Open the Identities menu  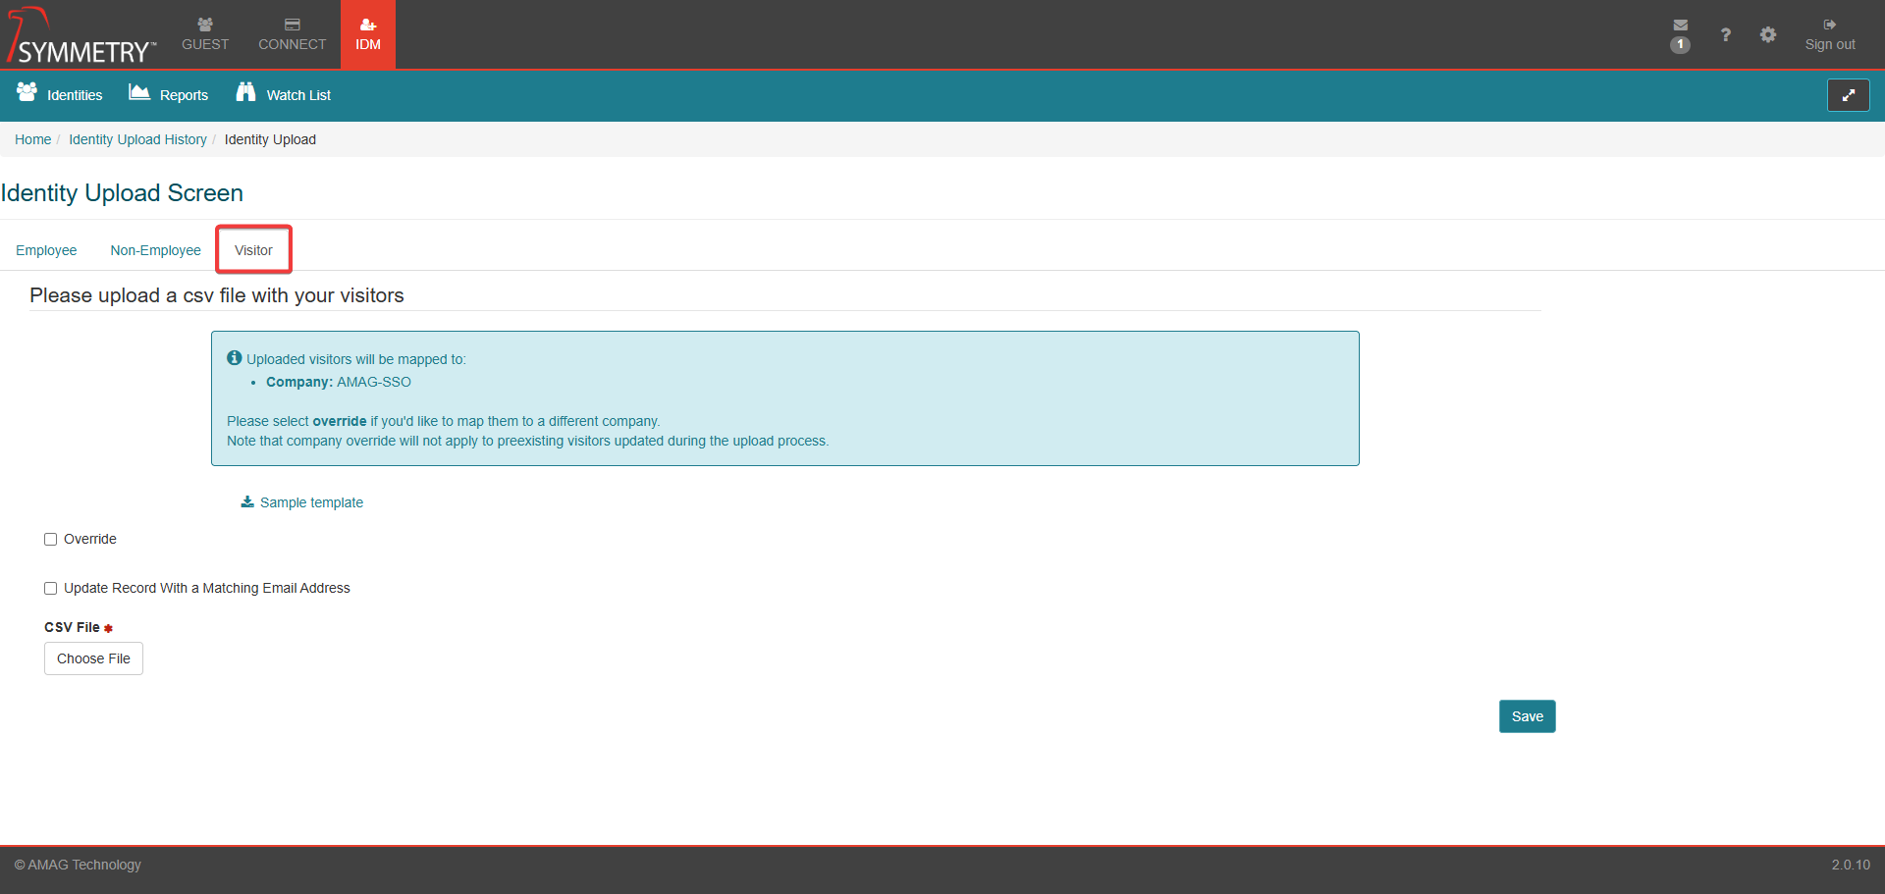coord(60,95)
